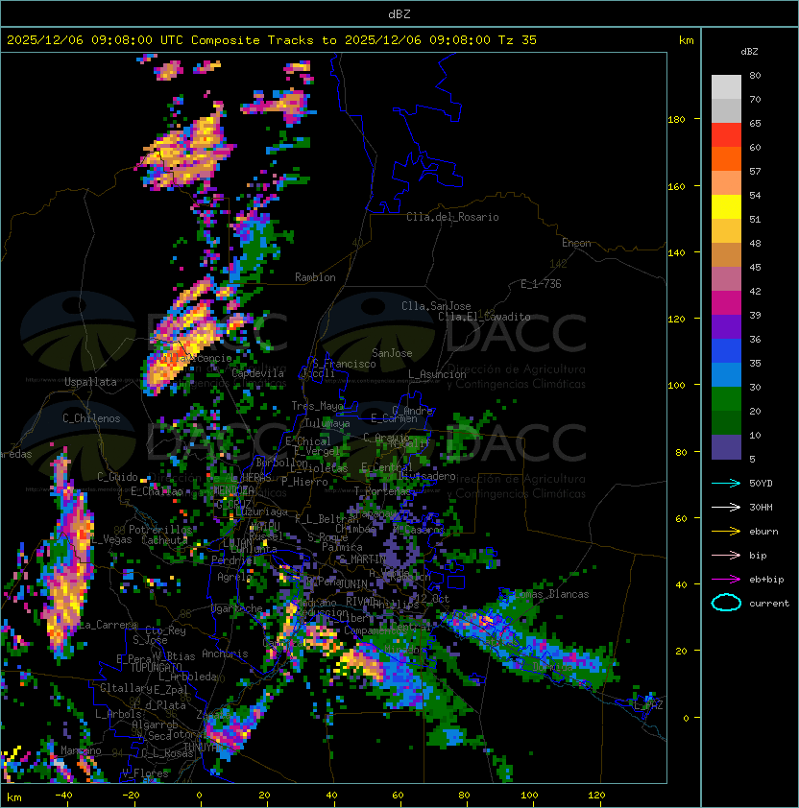The height and width of the screenshot is (808, 799).
Task: Click the cyan ellipse beside 'current'
Action: pyautogui.click(x=726, y=603)
